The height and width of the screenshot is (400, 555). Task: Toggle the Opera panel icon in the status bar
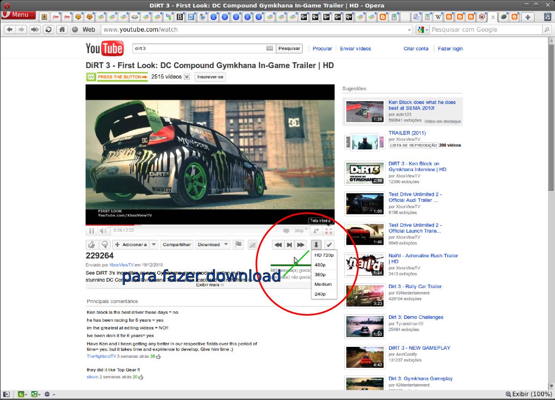(6, 394)
